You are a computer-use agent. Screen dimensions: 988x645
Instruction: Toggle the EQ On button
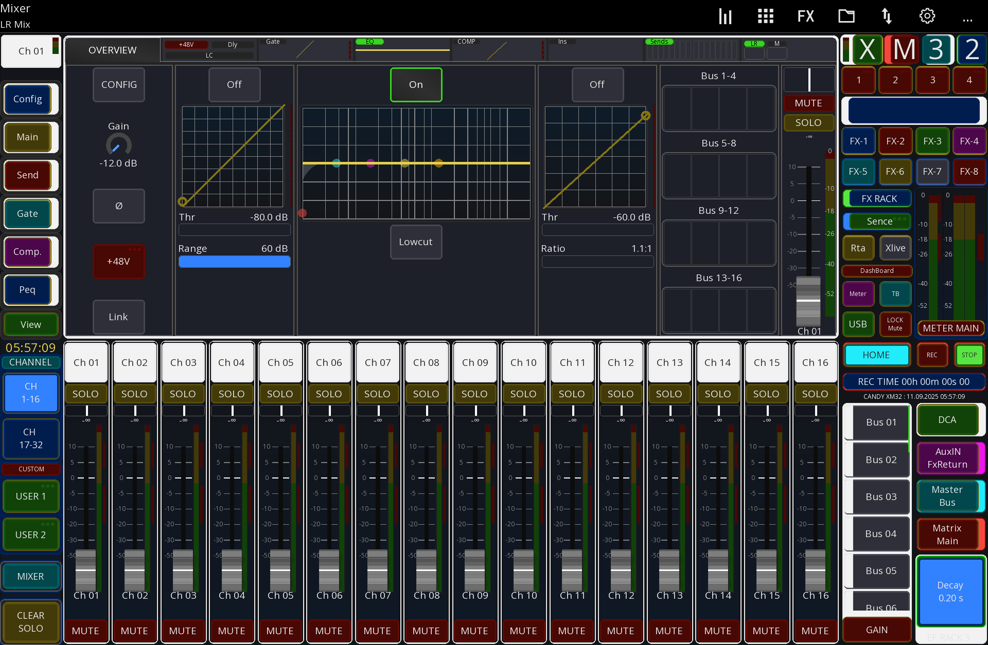(x=416, y=84)
